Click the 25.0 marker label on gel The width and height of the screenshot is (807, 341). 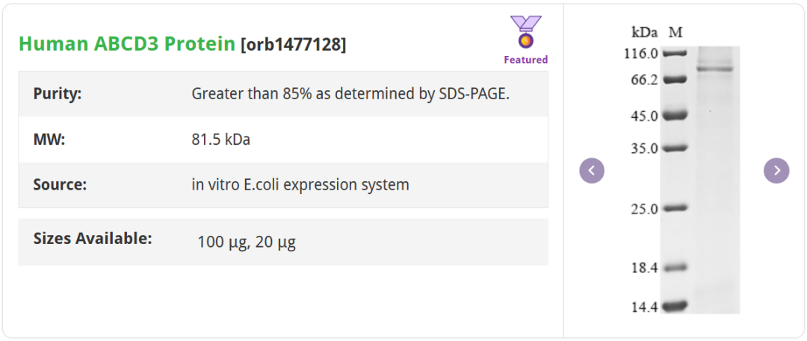tap(645, 209)
